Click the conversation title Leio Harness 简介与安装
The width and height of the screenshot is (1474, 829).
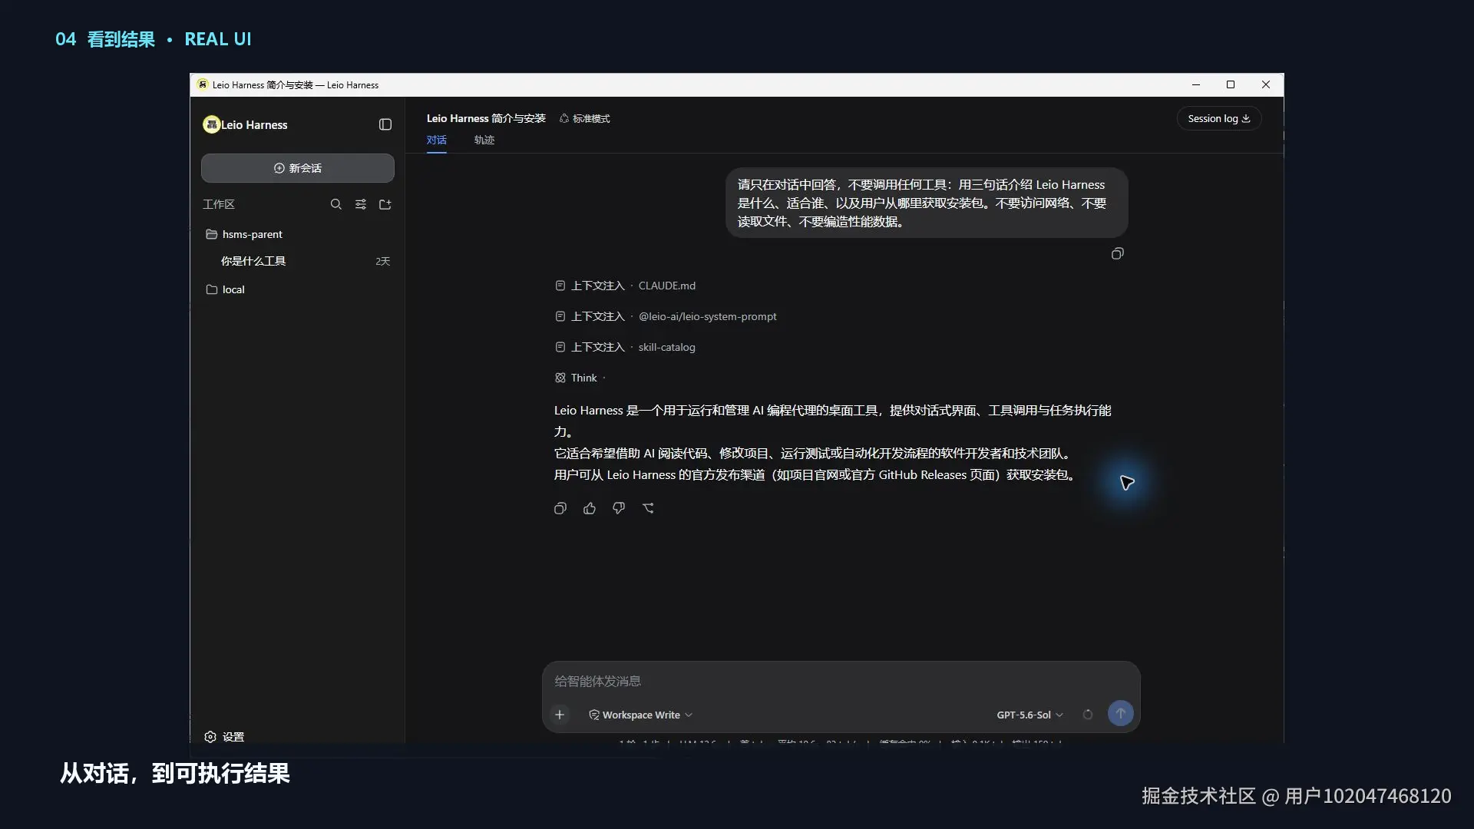[x=486, y=118]
